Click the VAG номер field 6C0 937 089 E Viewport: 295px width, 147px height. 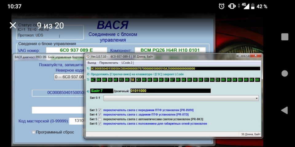click(77, 50)
